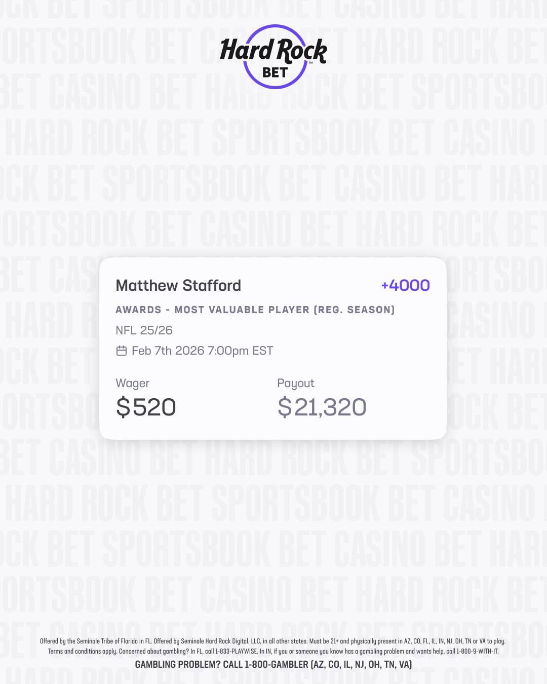Screen dimensions: 547x684
Task: Click the Awards Most Valuable Player heading
Action: tap(255, 310)
